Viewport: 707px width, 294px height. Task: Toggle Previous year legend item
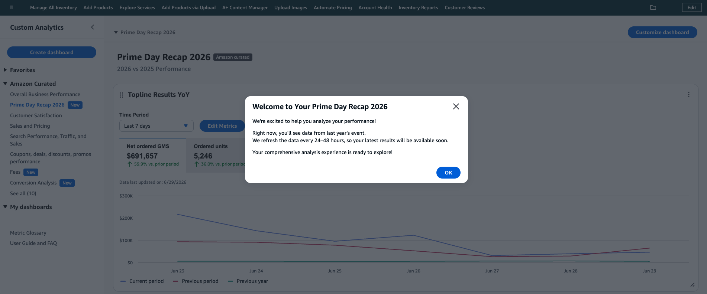click(248, 281)
